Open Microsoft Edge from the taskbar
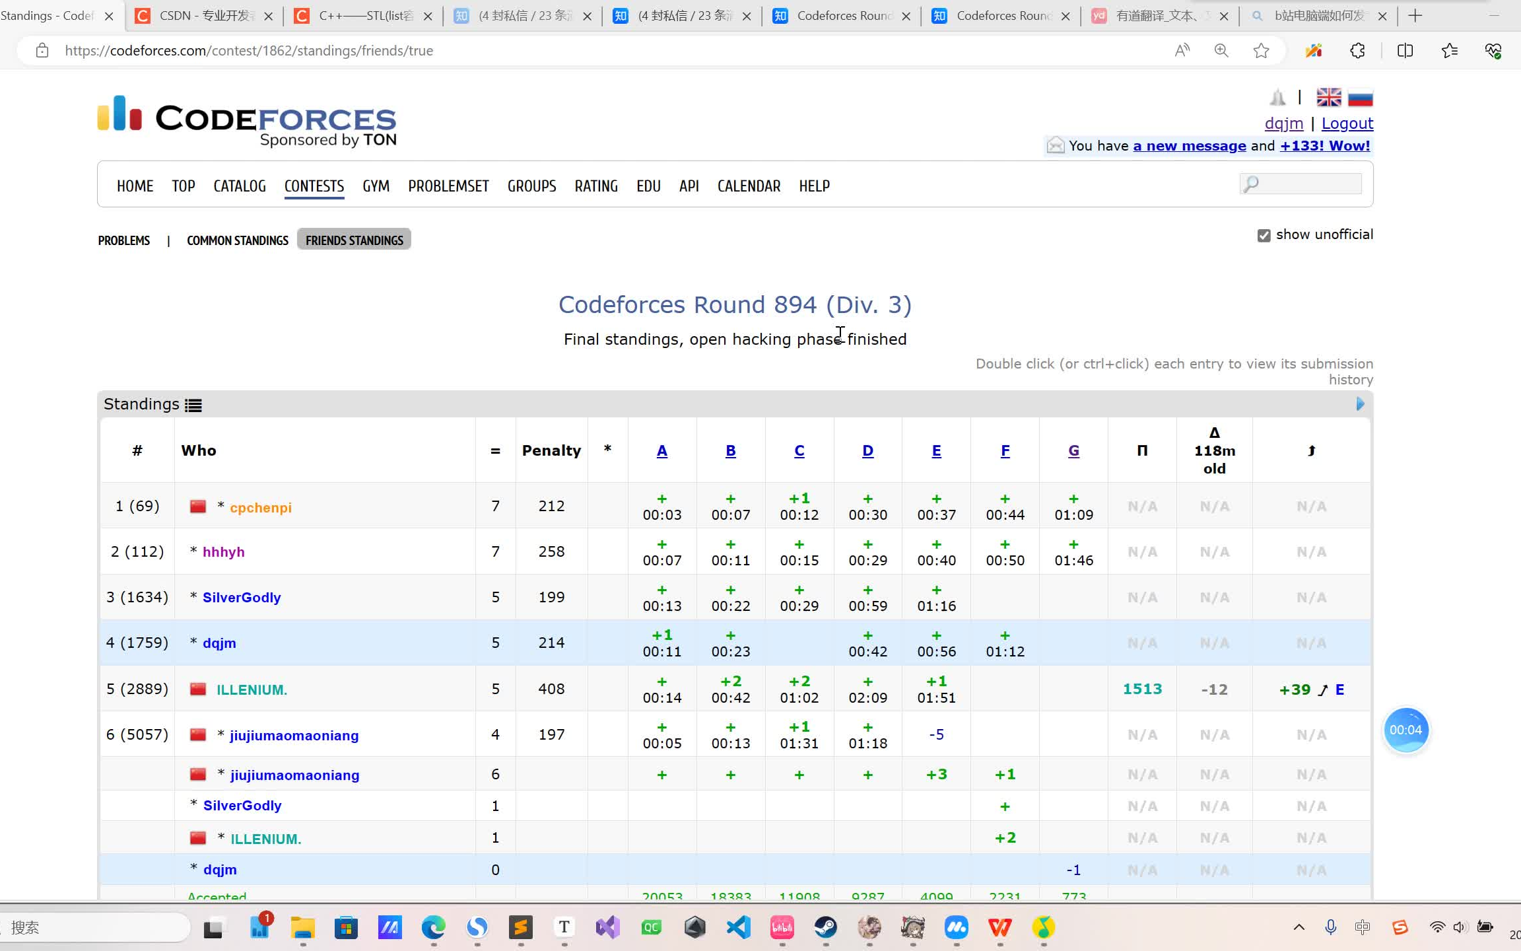The image size is (1521, 951). [434, 928]
